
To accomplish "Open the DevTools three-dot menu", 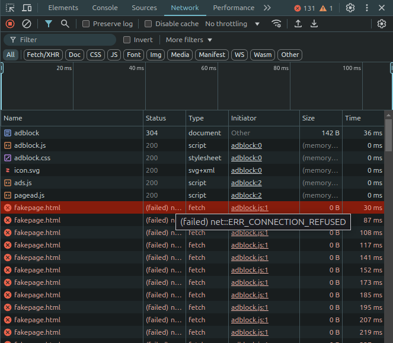I will coord(367,8).
